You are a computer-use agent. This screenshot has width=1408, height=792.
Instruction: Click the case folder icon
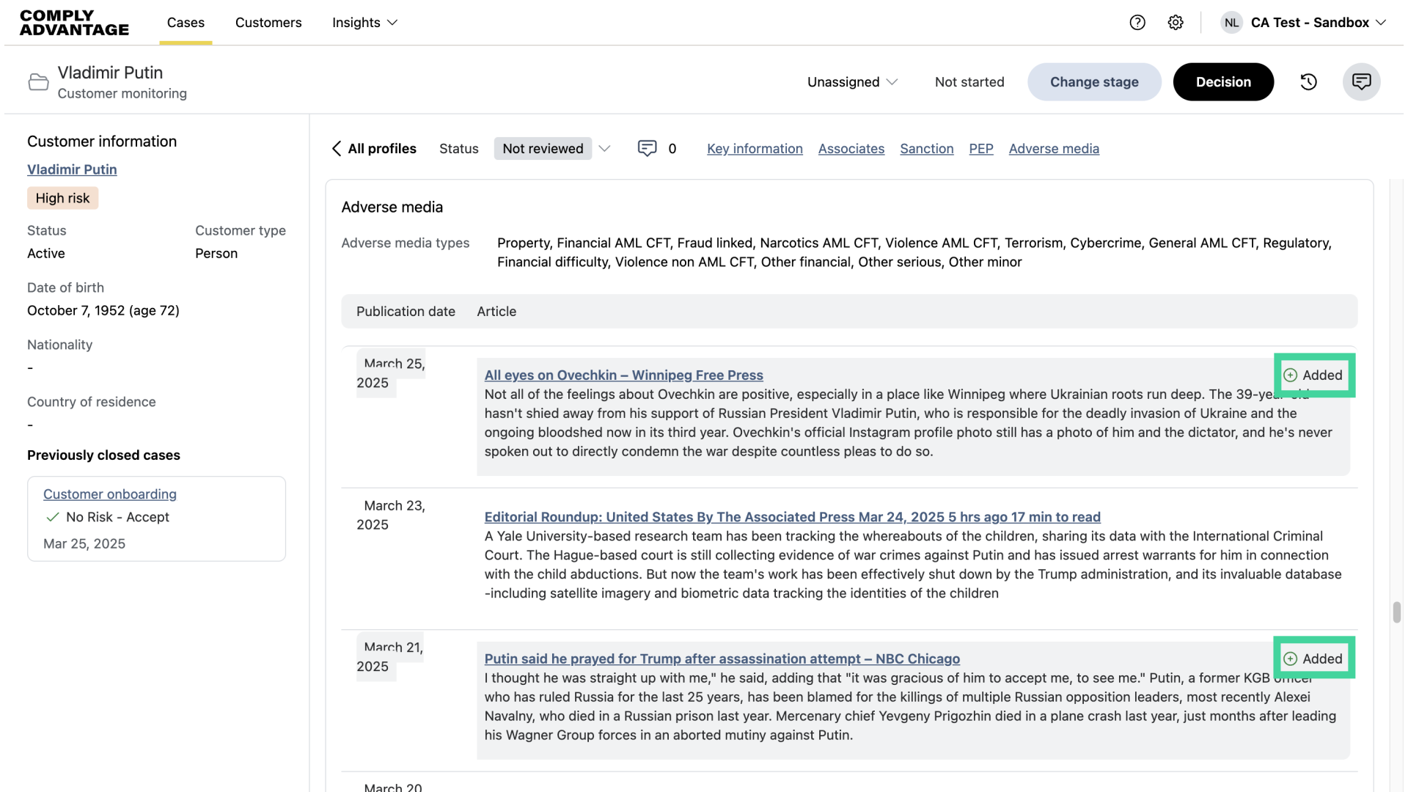pos(38,82)
